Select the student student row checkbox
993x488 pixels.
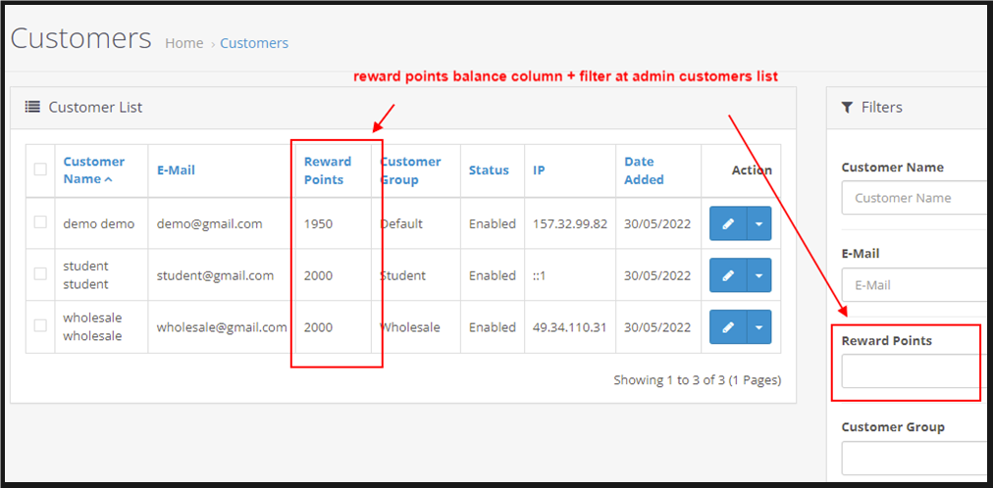pyautogui.click(x=40, y=274)
